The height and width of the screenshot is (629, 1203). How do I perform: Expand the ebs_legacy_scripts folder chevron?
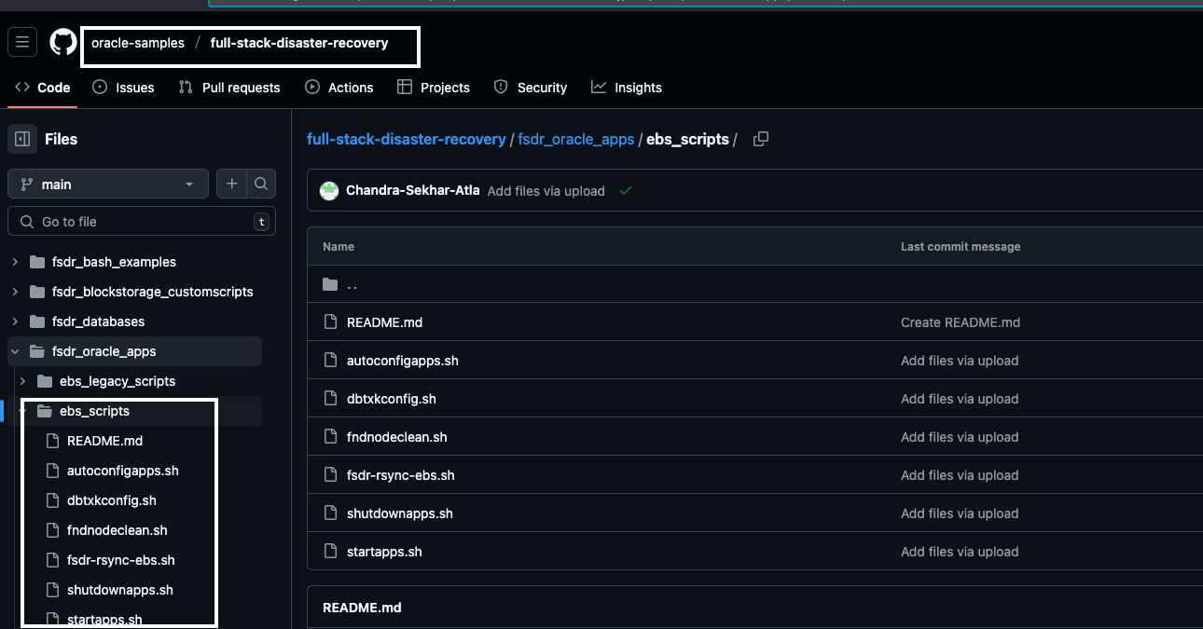click(x=22, y=381)
